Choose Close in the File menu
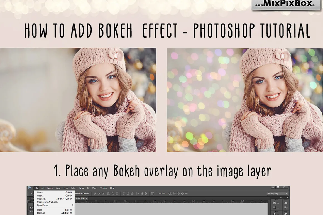 pyautogui.click(x=54, y=210)
